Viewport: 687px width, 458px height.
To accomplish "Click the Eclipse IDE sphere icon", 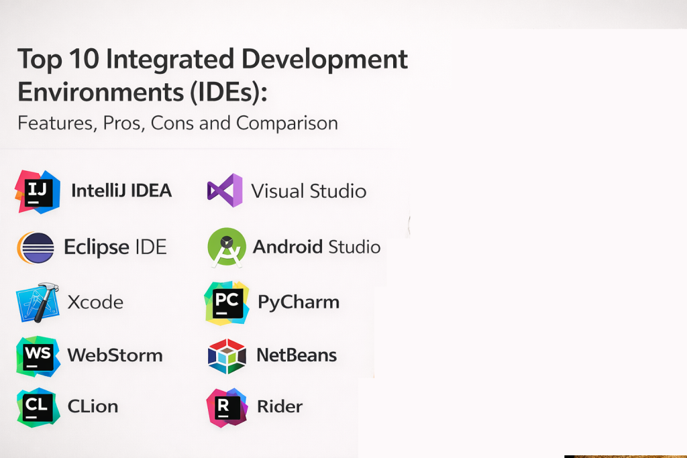I will pyautogui.click(x=36, y=247).
